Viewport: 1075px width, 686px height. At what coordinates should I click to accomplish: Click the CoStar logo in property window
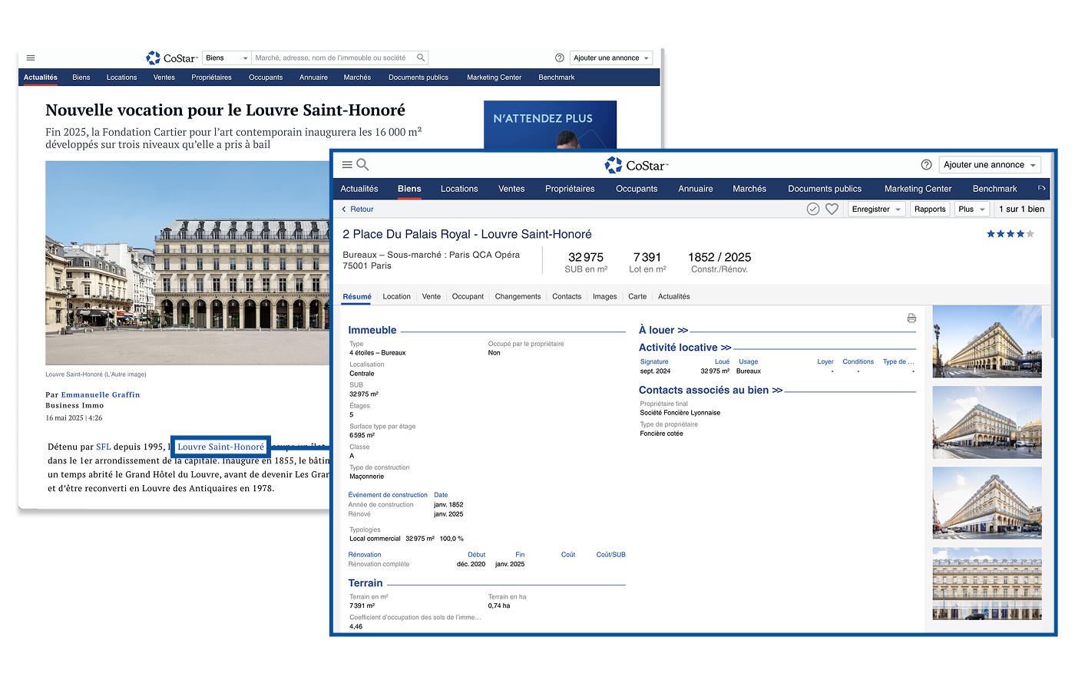637,165
